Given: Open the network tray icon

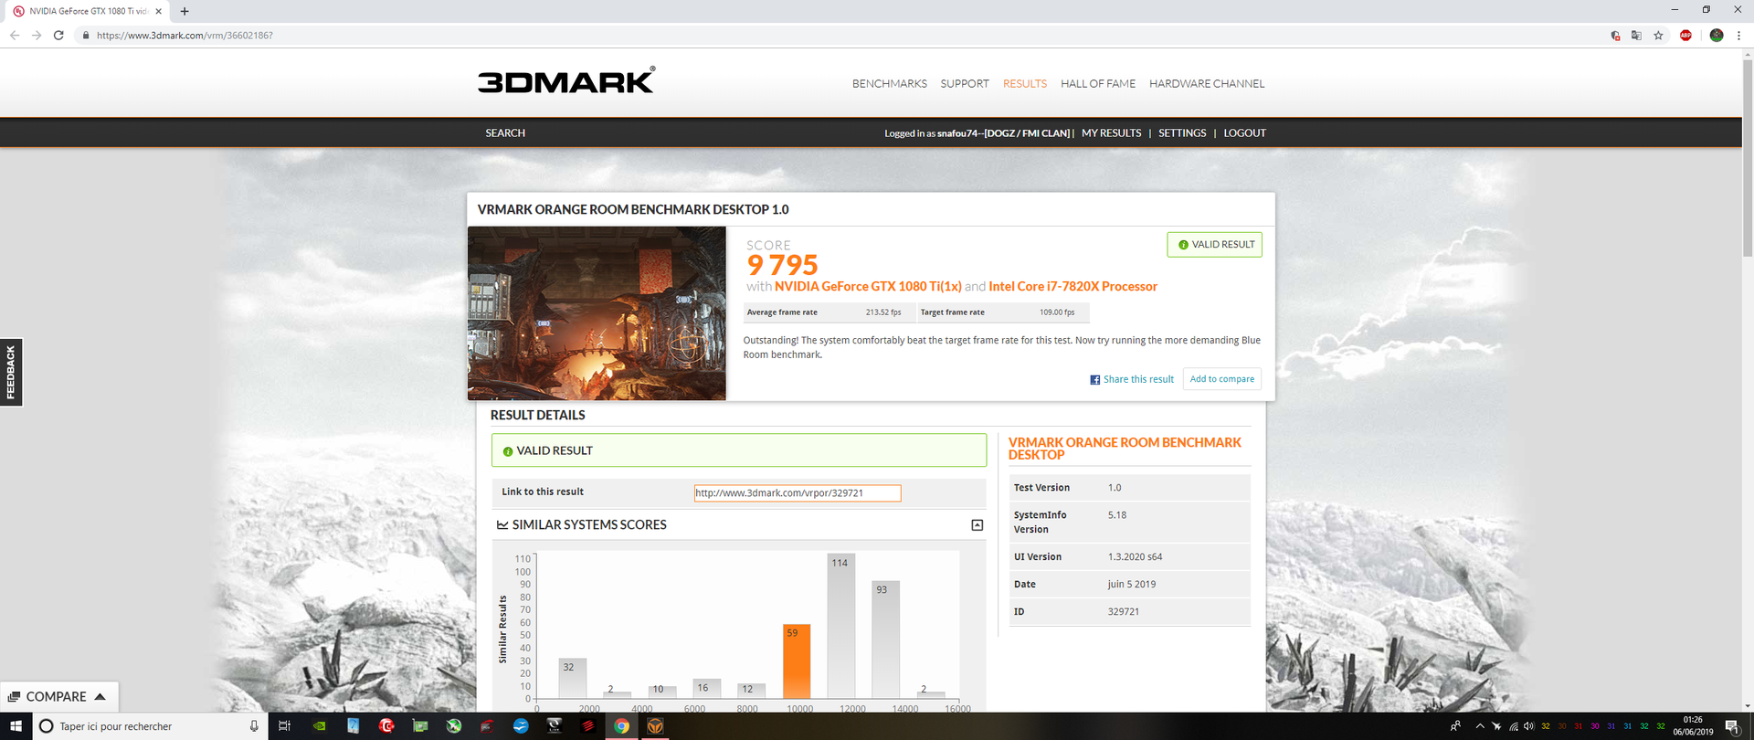Looking at the screenshot, I should (x=1513, y=726).
